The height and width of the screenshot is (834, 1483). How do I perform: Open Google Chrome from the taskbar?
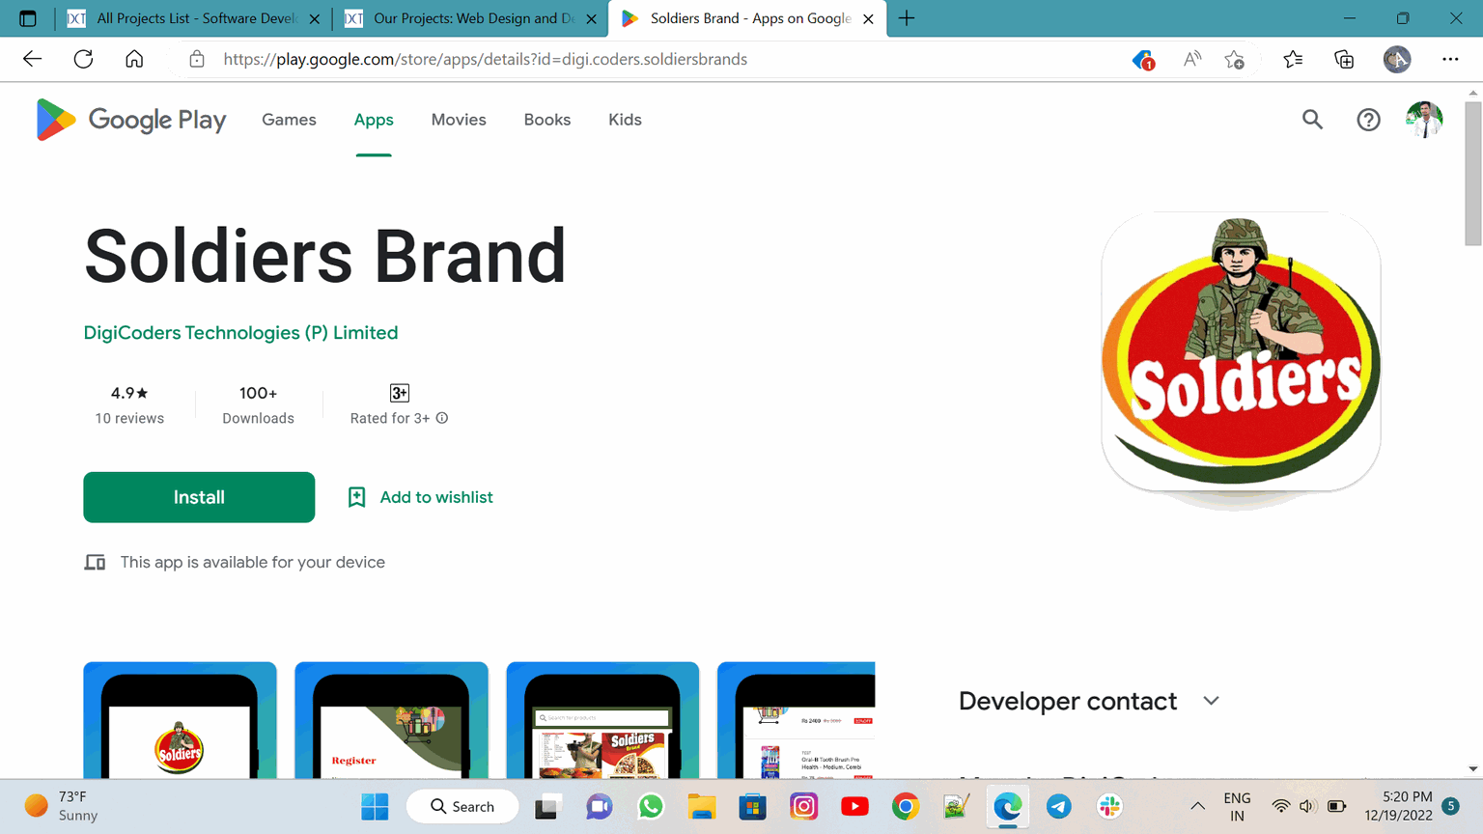tap(906, 806)
